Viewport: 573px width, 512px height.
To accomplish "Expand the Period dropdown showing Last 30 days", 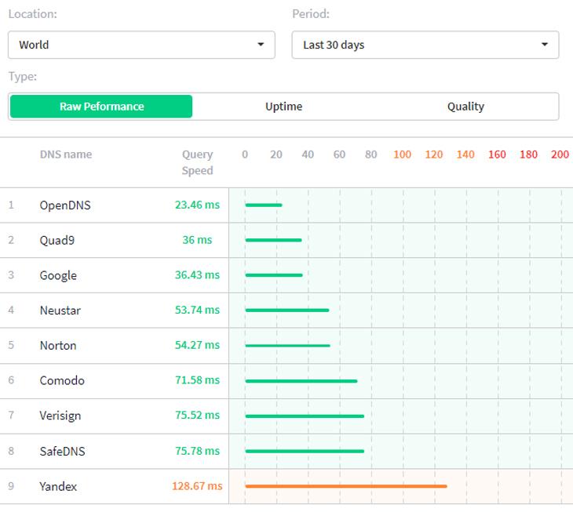I will coord(425,45).
